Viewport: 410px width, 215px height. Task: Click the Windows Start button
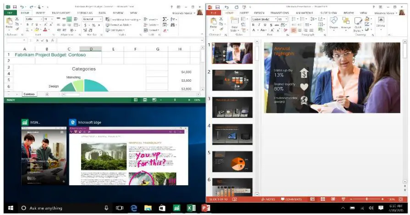click(11, 208)
